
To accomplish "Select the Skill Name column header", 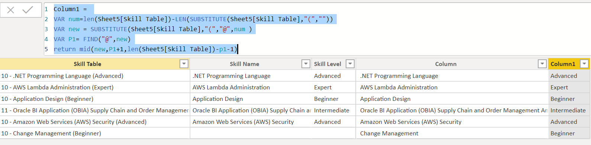I will click(x=244, y=64).
